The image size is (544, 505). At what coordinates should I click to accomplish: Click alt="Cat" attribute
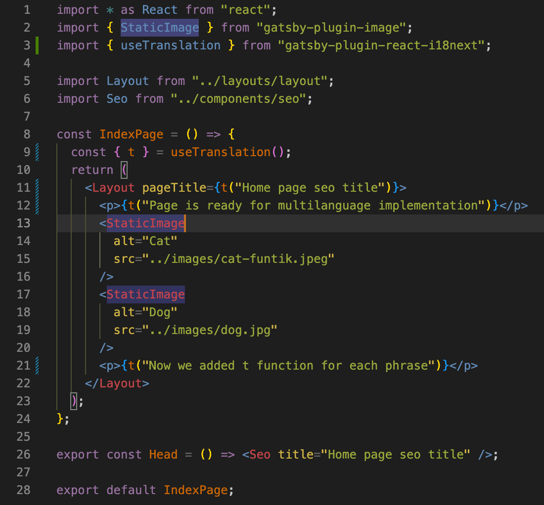pos(145,241)
